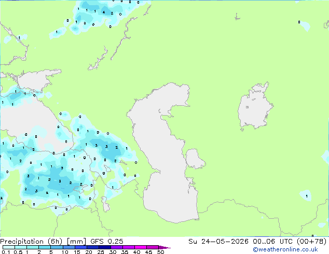Pick the dark navy legend swatch between 25 and 30
The height and width of the screenshot is (254, 329).
pos(105,247)
